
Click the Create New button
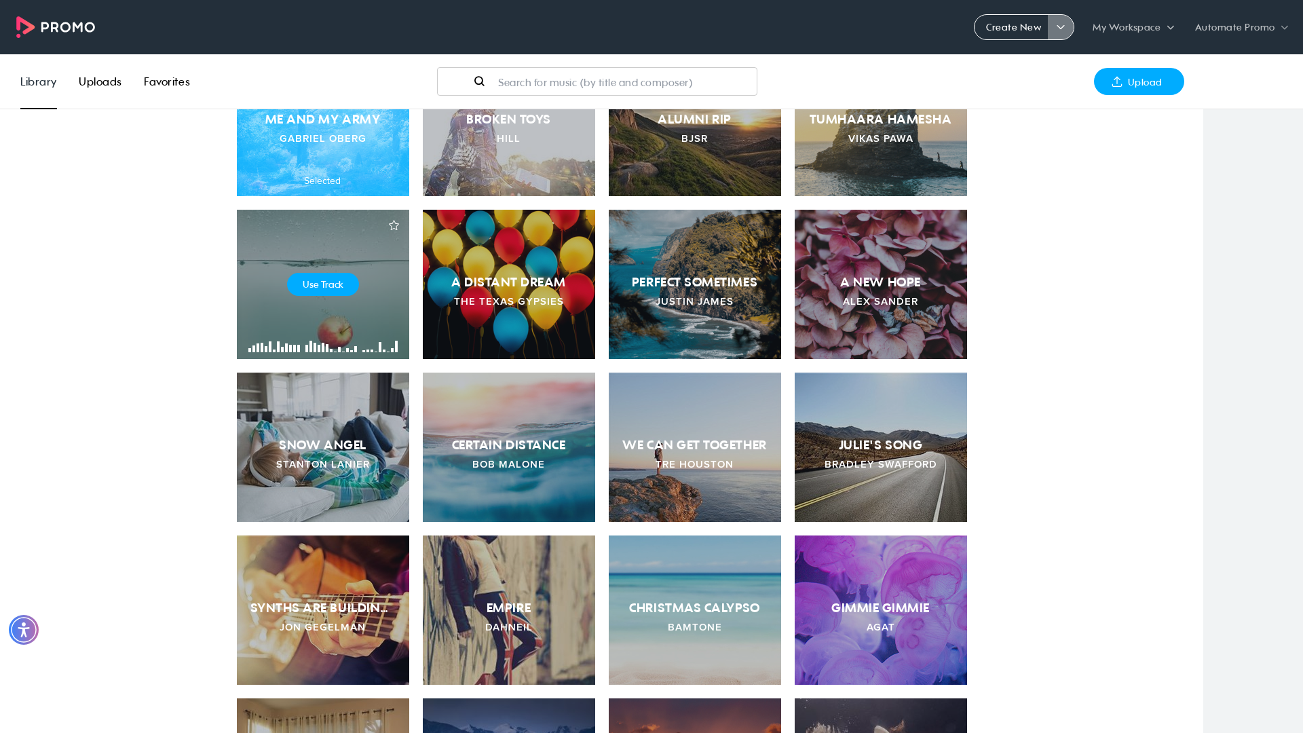tap(1012, 27)
